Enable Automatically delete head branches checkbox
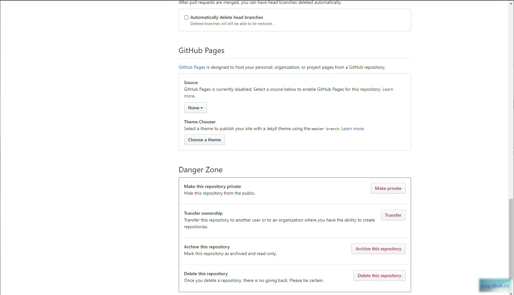 point(186,18)
